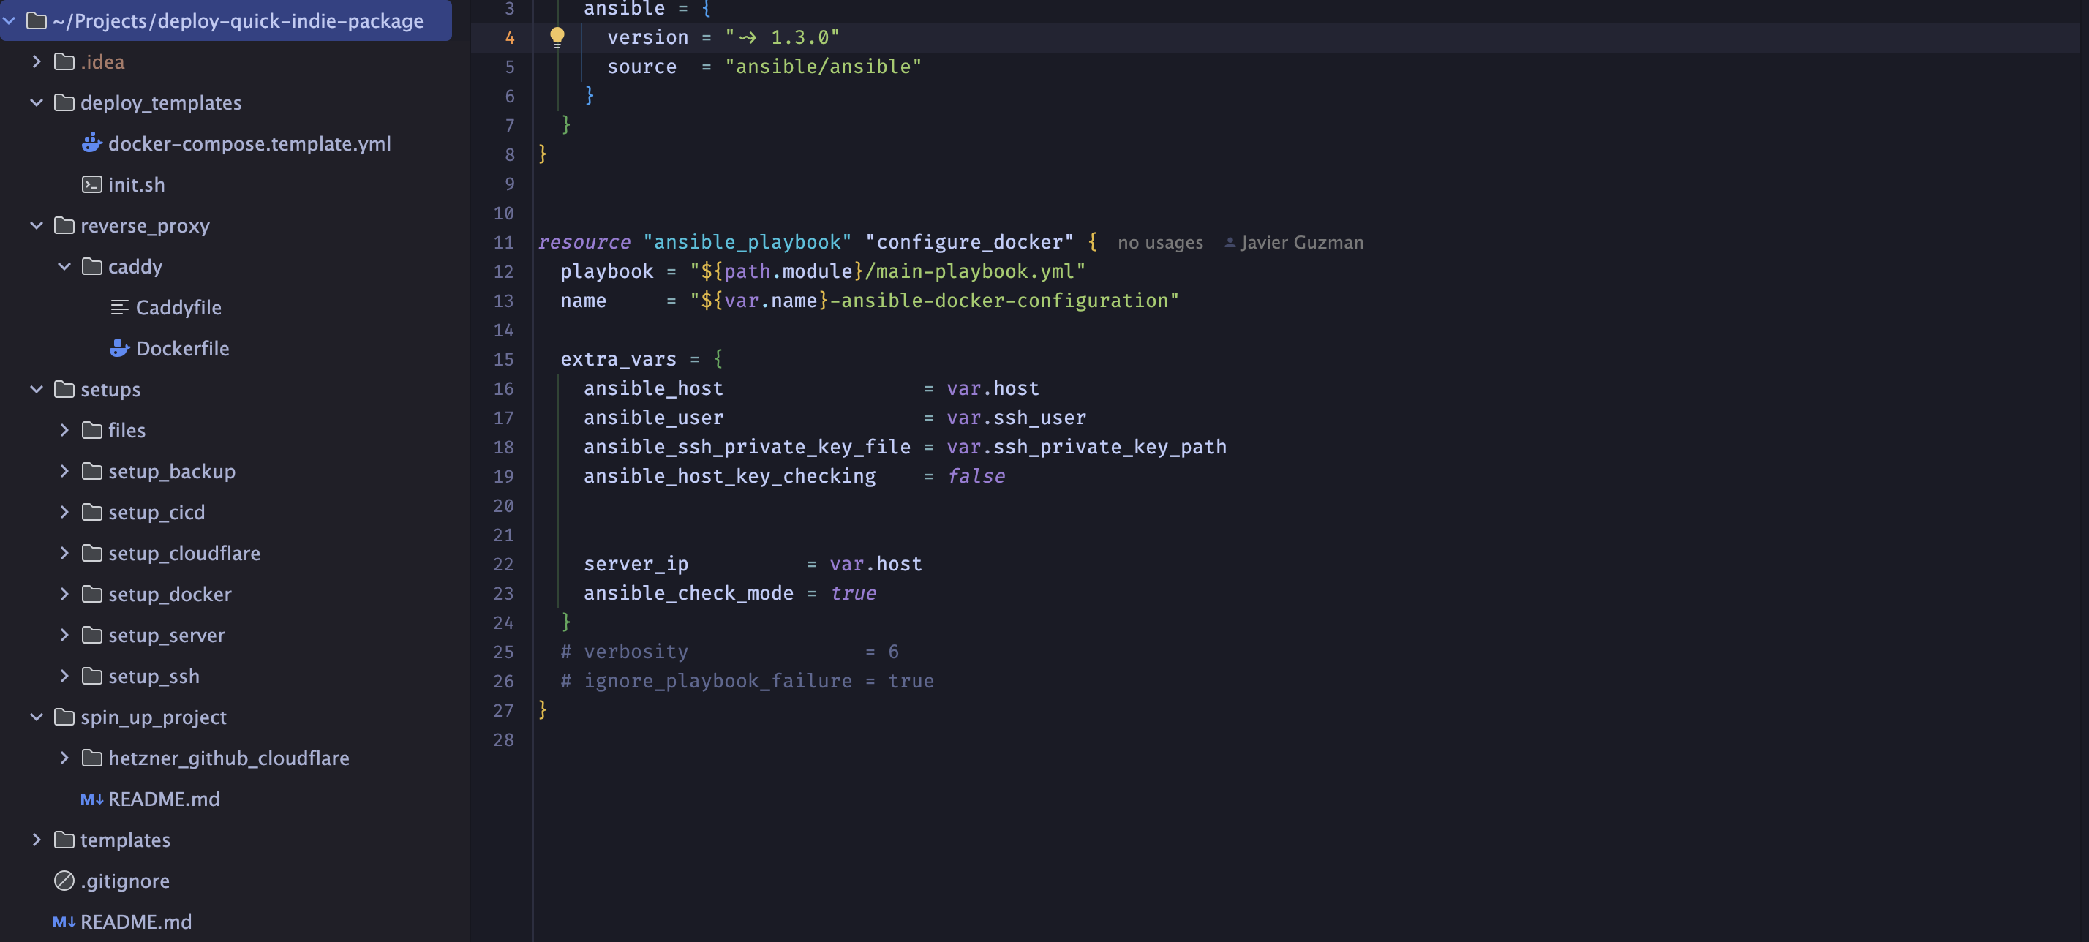The width and height of the screenshot is (2089, 942).
Task: Open the light bulb intention action on line 4
Action: point(557,36)
